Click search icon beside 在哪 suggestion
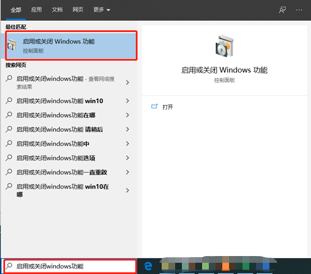Screen dimensions: 311x274 [9, 115]
